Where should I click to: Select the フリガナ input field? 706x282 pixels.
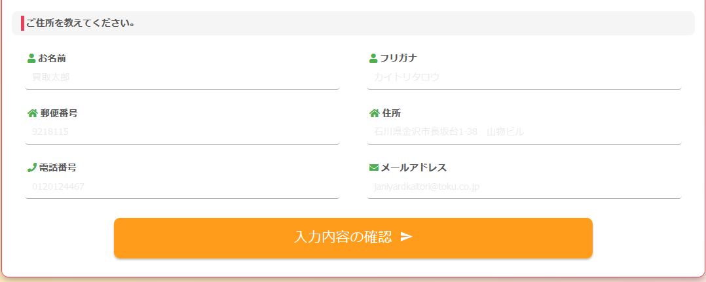[x=524, y=77]
